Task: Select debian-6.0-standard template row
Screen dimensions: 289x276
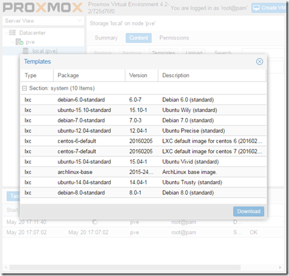Action: (143, 99)
